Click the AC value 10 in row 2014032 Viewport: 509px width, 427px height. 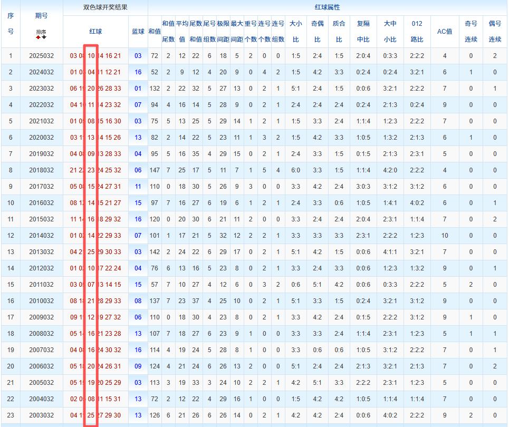(445, 236)
